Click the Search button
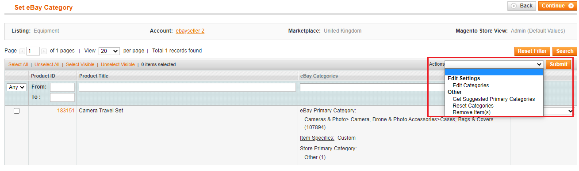Viewport: 579px width, 171px height. tap(565, 51)
